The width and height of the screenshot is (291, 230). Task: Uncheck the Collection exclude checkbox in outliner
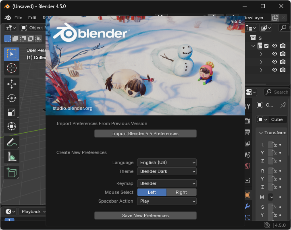266,46
